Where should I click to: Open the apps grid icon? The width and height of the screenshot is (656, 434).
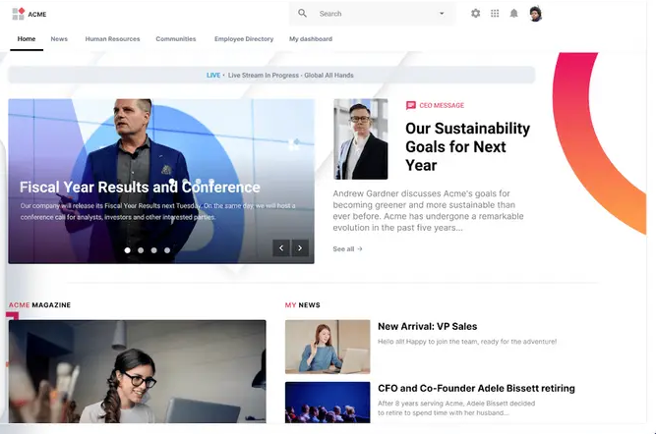click(495, 14)
